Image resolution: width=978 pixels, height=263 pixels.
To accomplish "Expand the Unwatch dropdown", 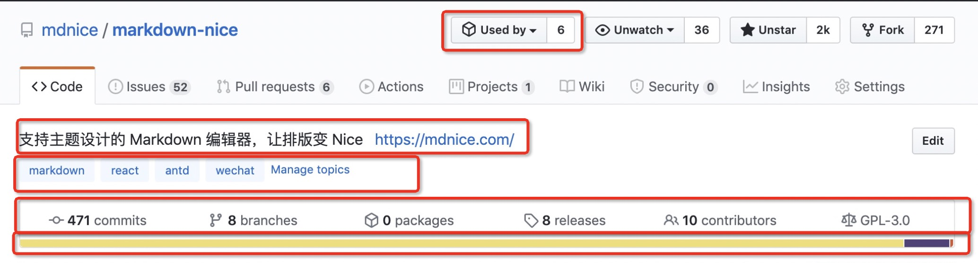I will 635,30.
